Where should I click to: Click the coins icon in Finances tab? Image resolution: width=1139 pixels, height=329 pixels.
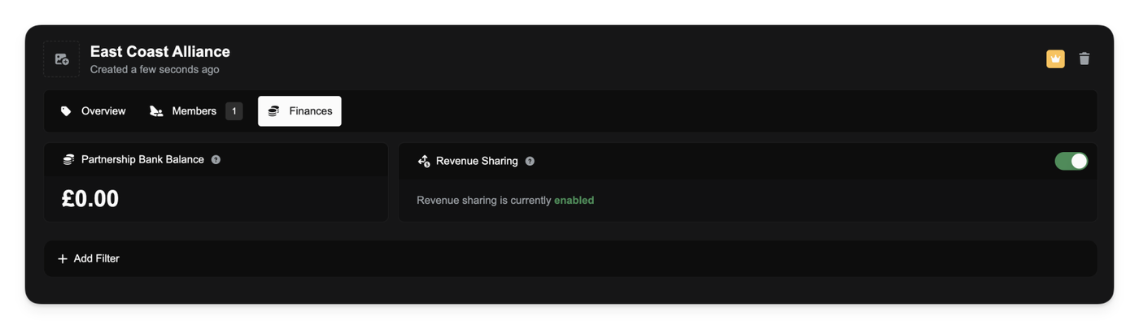[274, 111]
